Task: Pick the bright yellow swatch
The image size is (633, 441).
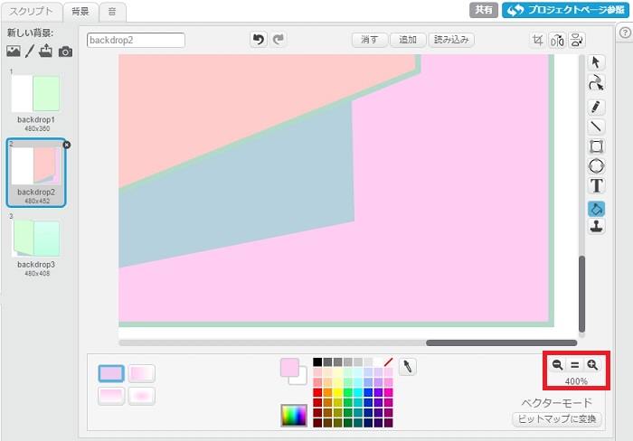Action: [338, 392]
